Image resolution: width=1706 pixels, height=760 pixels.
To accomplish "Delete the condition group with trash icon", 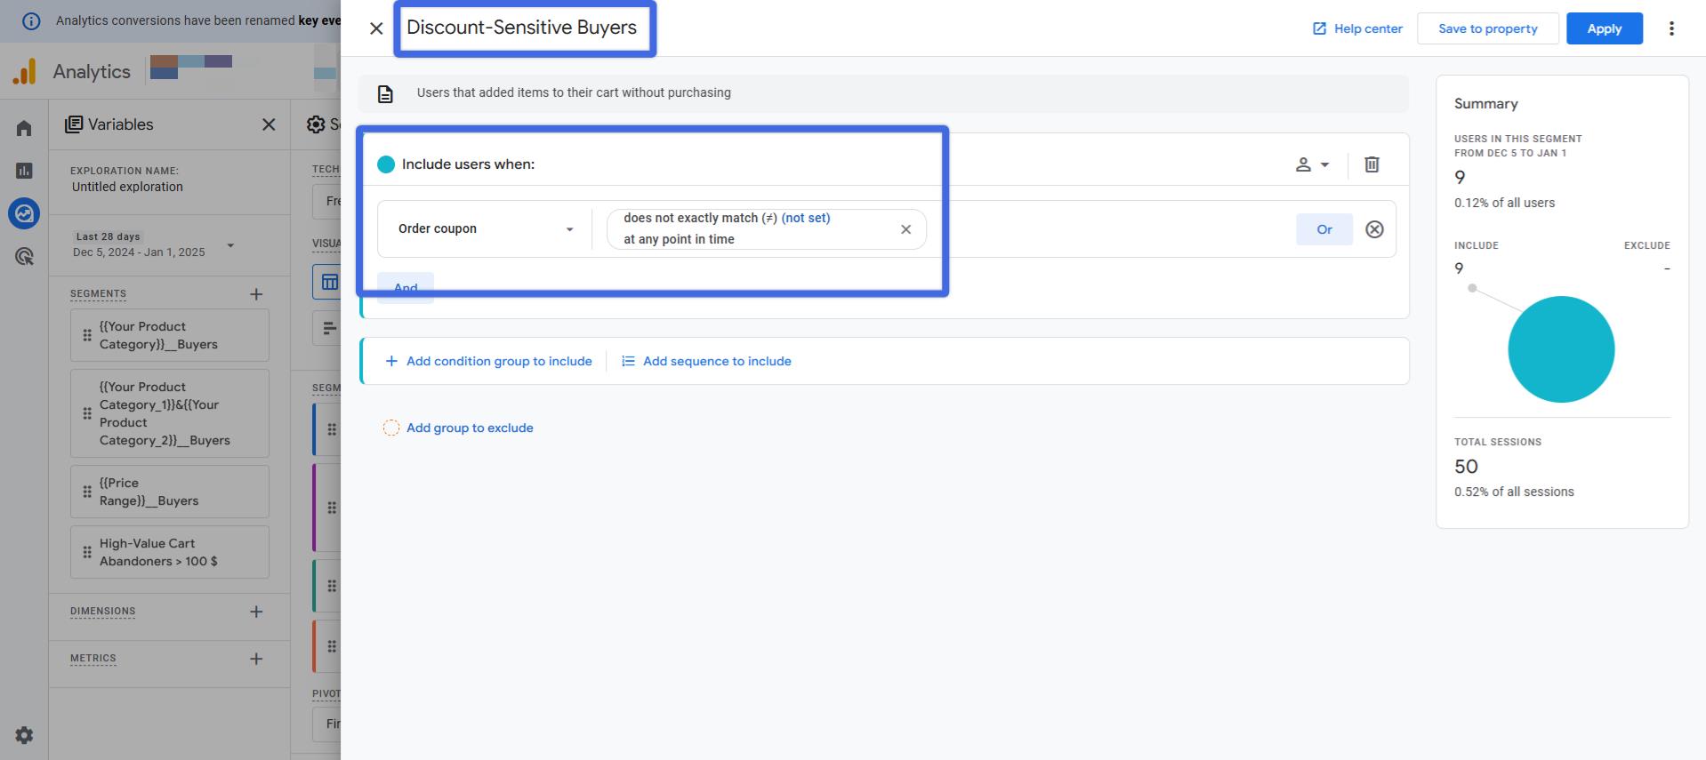I will 1372,164.
